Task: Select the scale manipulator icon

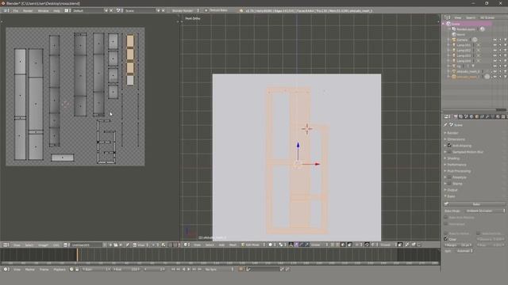Action: point(306,245)
